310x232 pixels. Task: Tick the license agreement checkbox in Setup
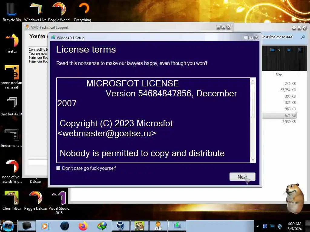(58, 168)
